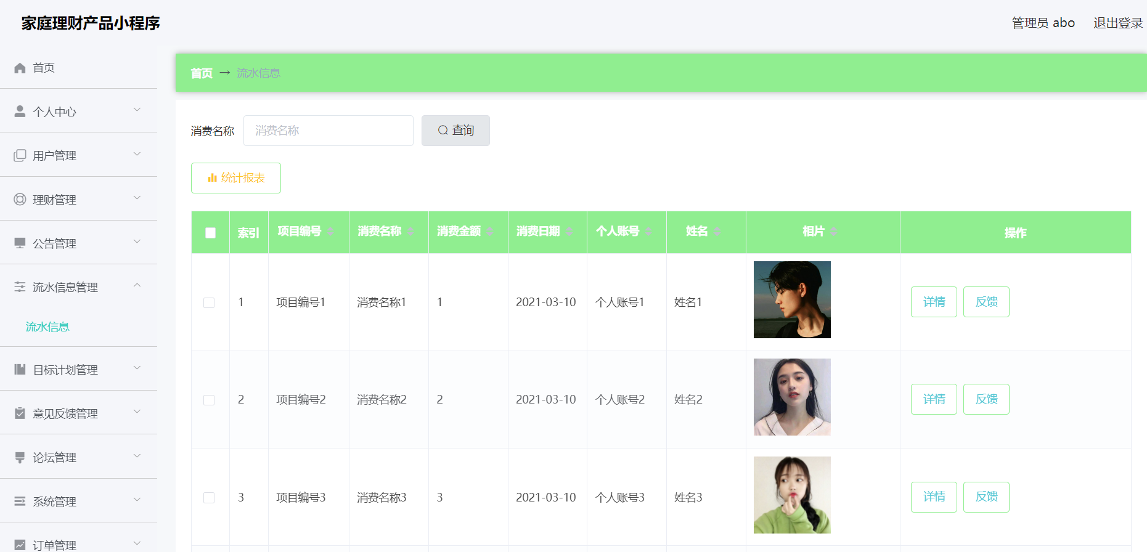Expand the 系统管理 menu chevron

[137, 500]
